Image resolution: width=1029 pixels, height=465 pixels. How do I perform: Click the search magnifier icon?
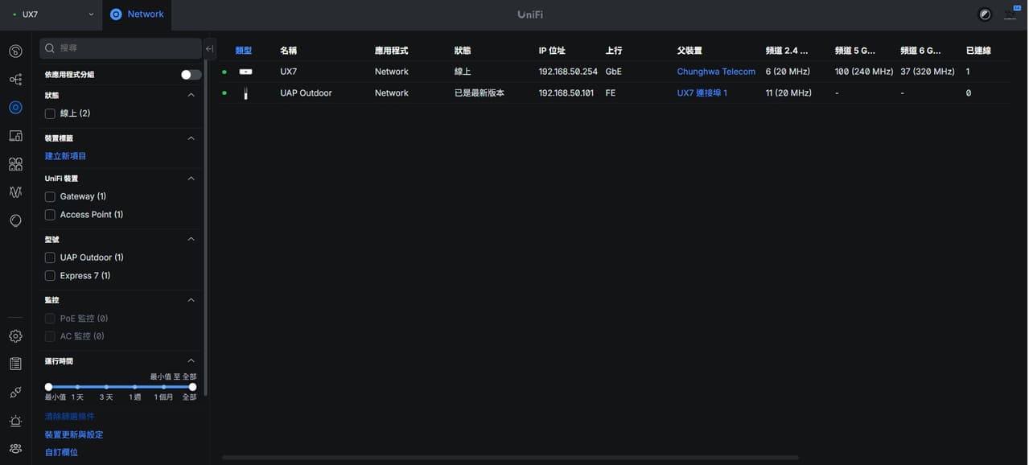50,48
